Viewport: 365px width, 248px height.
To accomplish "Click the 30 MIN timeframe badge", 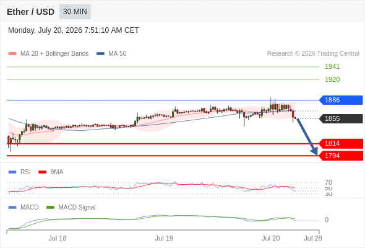I will tap(75, 12).
